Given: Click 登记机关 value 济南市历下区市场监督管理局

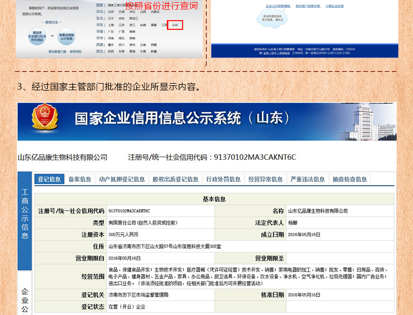Looking at the screenshot, I should coord(138,295).
